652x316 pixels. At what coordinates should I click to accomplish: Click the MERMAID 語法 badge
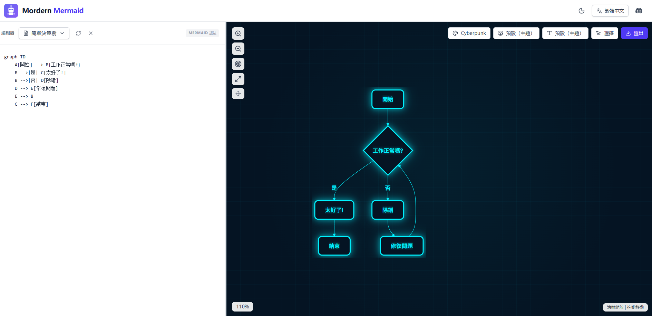point(202,33)
